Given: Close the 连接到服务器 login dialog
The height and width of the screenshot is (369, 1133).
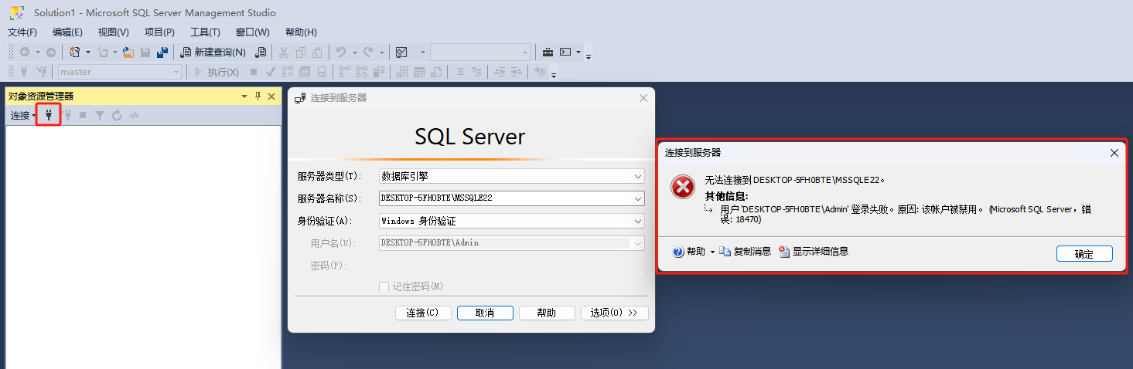Looking at the screenshot, I should click(643, 98).
